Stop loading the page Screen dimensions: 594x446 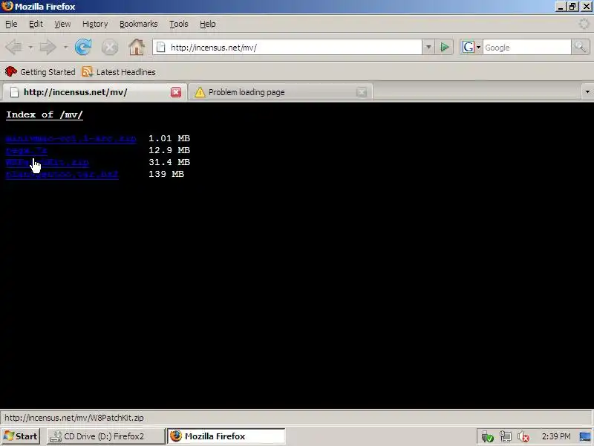coord(110,48)
